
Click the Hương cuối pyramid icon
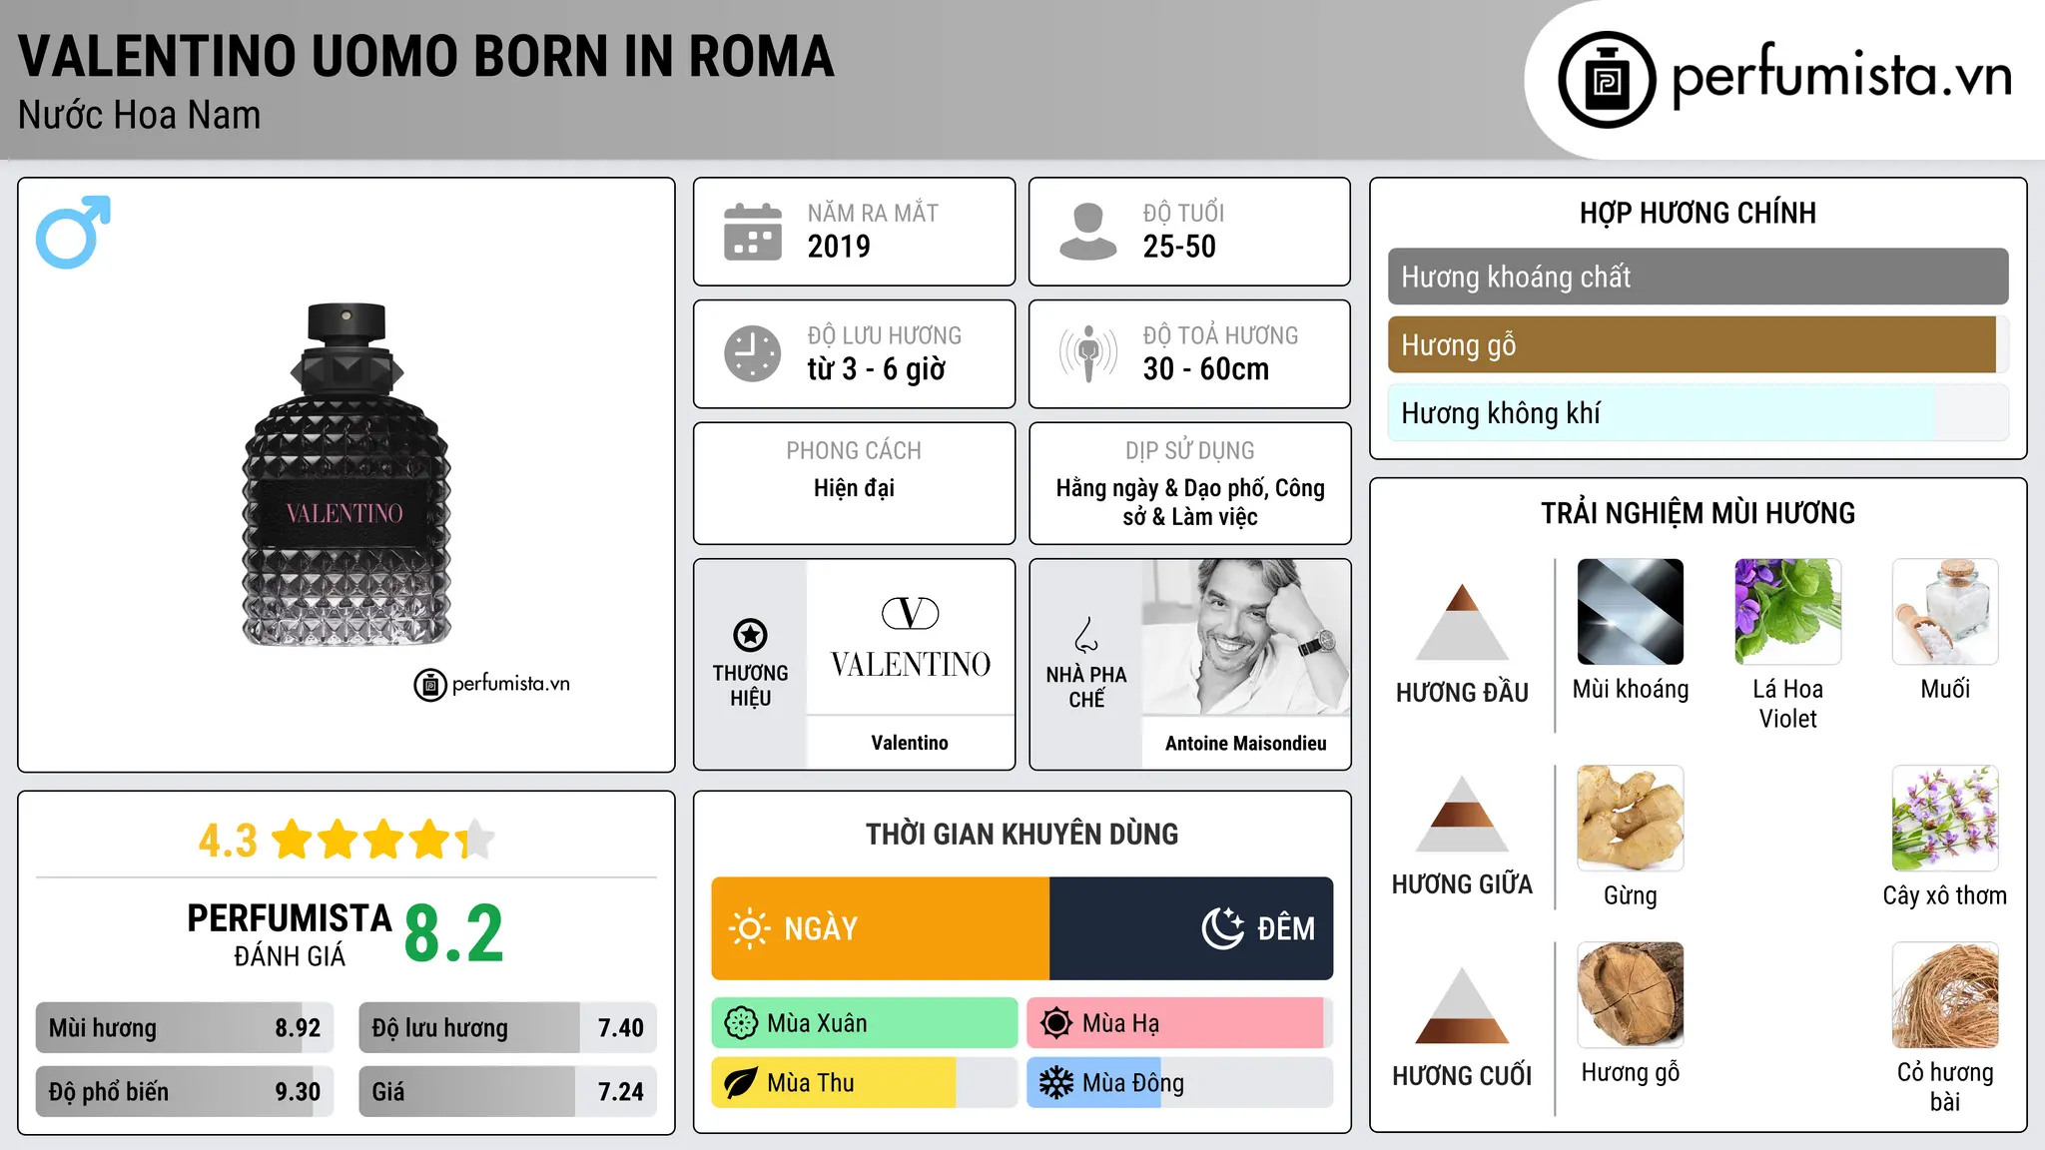tap(1463, 1005)
